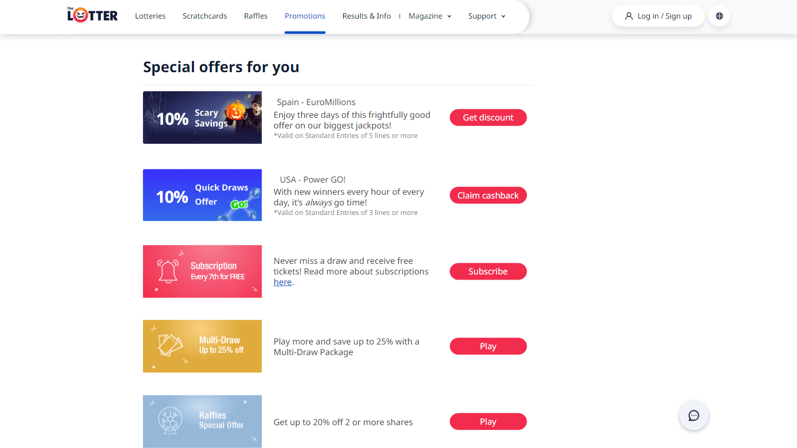Click Play for Raffles Special Offer
This screenshot has width=797, height=448.
coord(488,421)
